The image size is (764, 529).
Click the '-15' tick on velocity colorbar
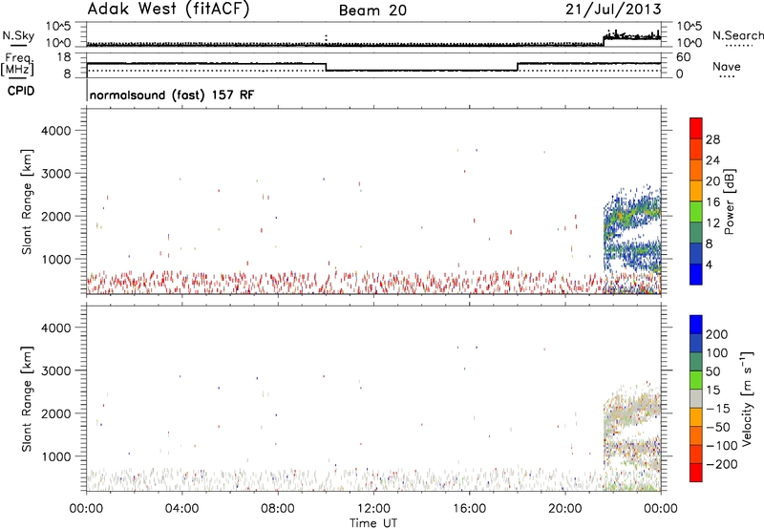point(718,408)
